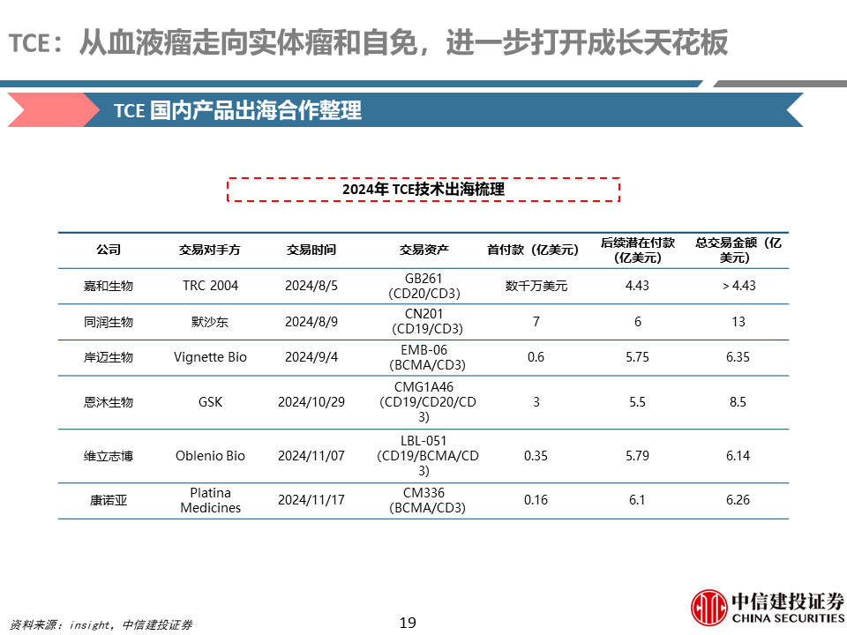Image resolution: width=847 pixels, height=635 pixels.
Task: Select the 恩沐生物 company cell
Action: 108,402
